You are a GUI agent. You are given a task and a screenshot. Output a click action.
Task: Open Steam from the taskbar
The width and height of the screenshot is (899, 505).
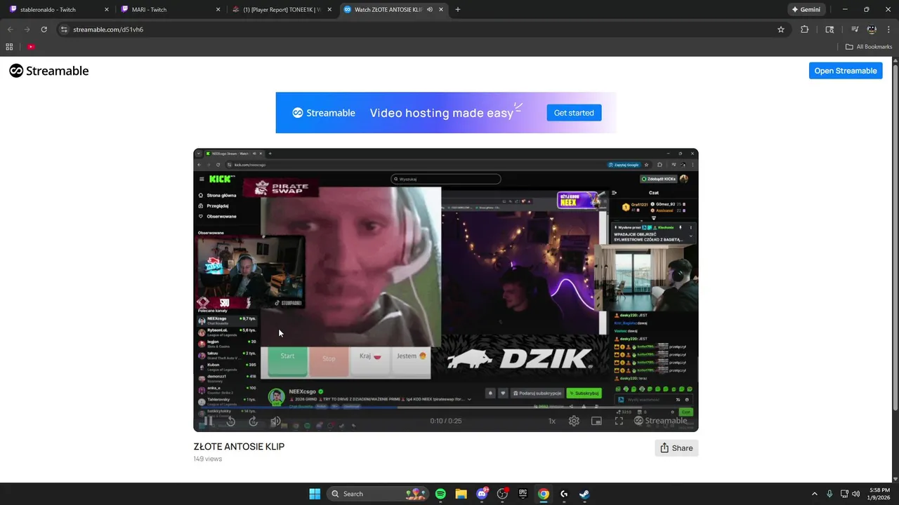point(584,494)
